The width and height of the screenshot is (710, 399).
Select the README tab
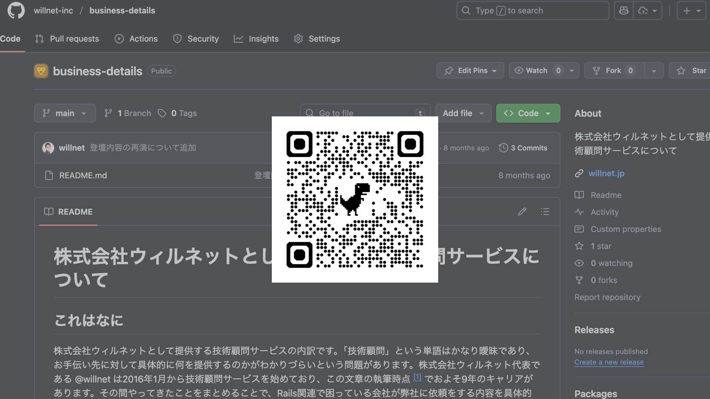pyautogui.click(x=68, y=212)
